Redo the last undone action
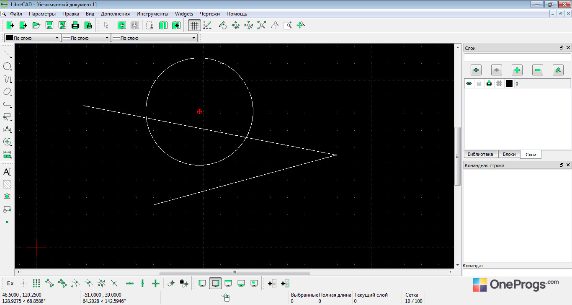The image size is (572, 305). [134, 25]
